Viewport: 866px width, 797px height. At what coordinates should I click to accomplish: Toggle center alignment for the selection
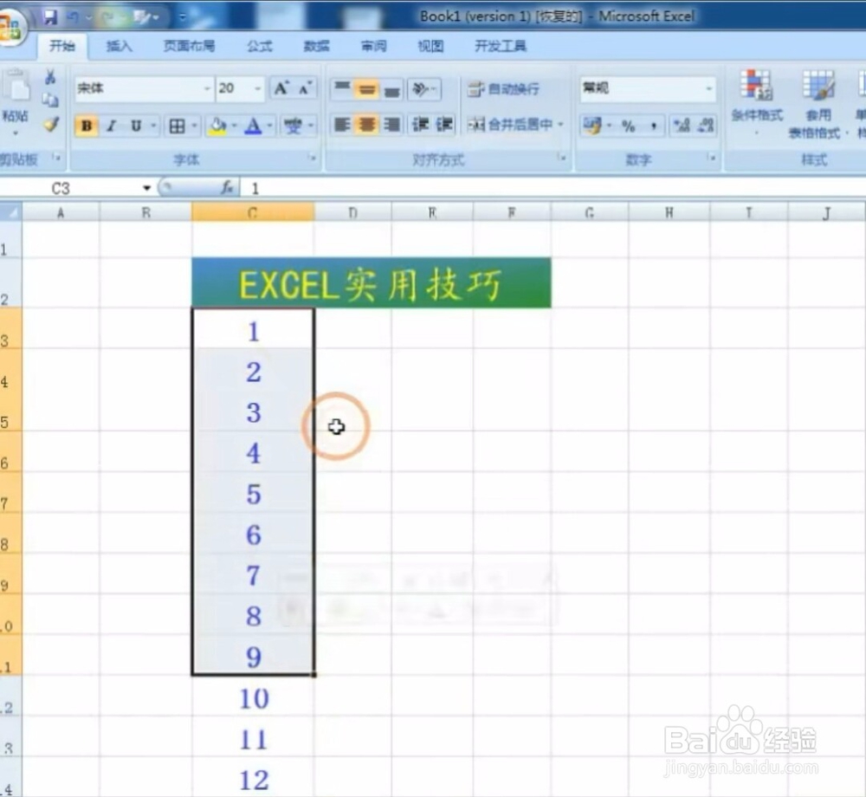point(366,126)
